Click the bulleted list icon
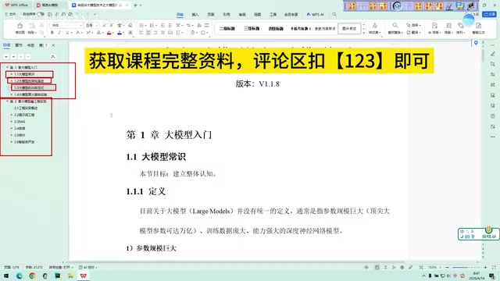The width and height of the screenshot is (500, 281). (141, 25)
